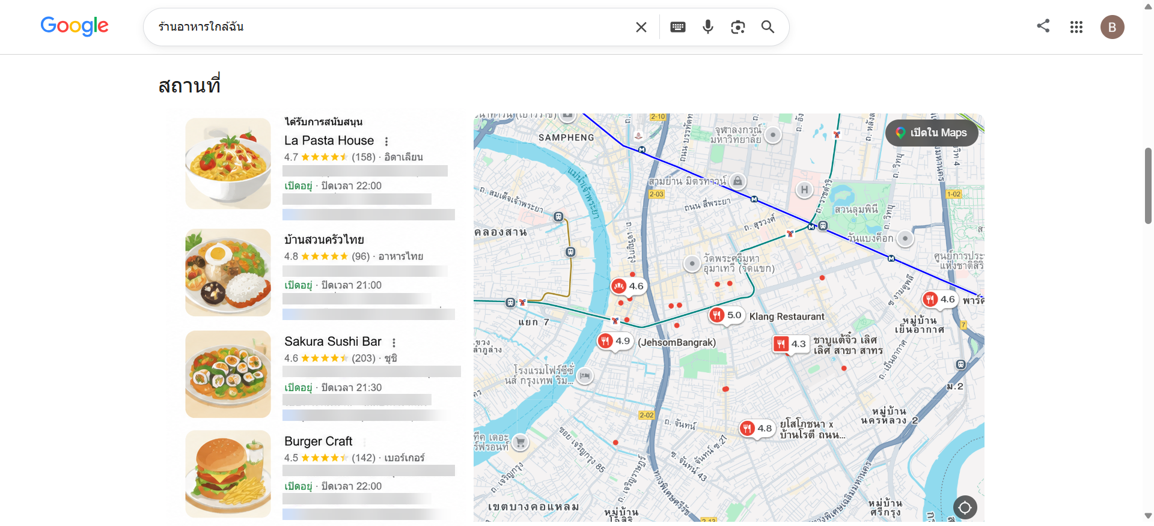Click the SAMPHENG map label

(566, 138)
